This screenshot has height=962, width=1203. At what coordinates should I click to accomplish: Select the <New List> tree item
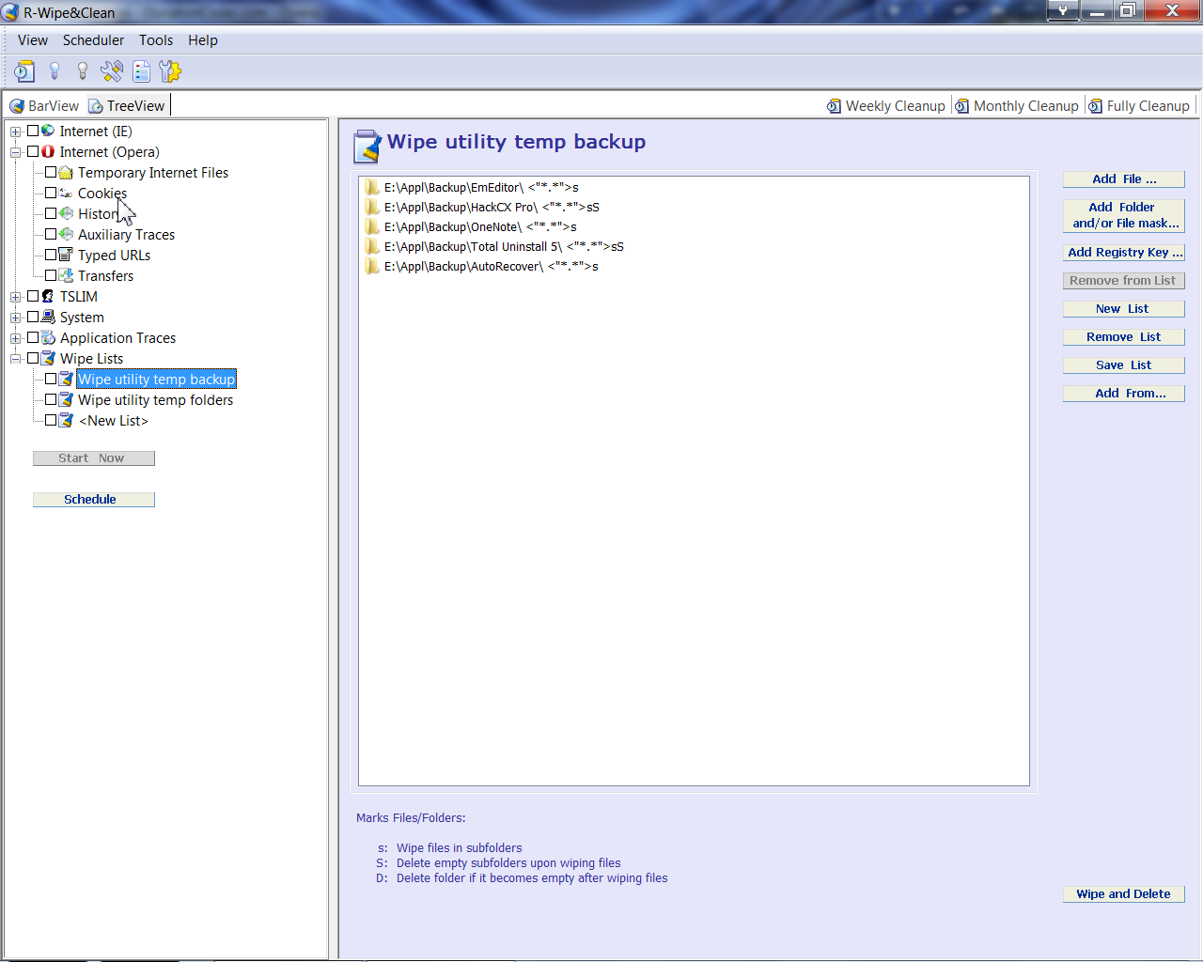tap(114, 421)
